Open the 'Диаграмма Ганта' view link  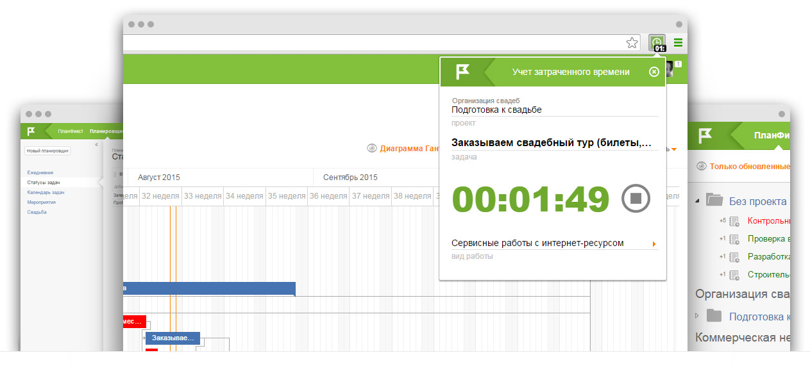tap(409, 148)
